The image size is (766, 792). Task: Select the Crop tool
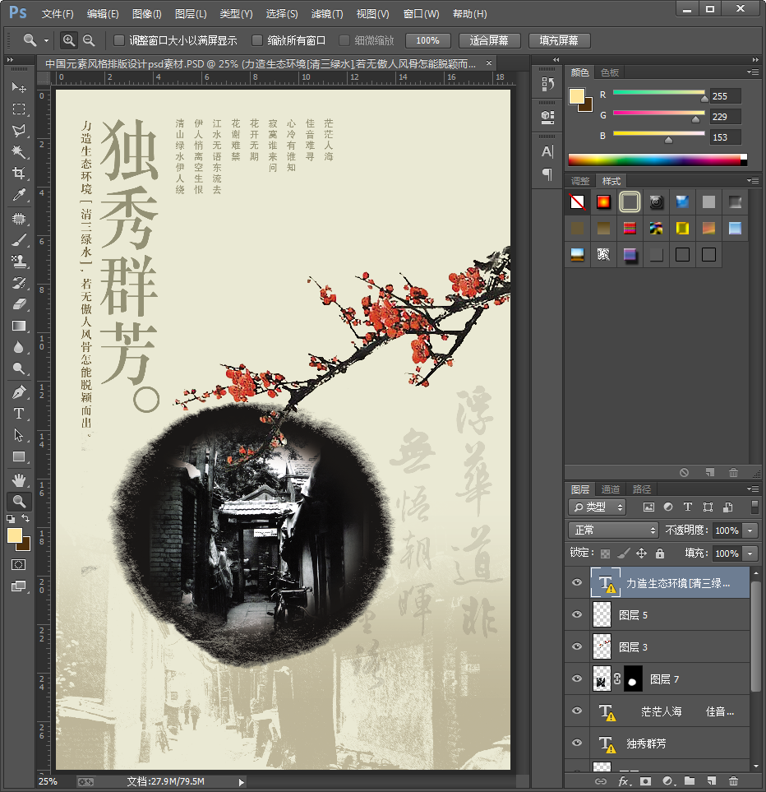(x=19, y=174)
